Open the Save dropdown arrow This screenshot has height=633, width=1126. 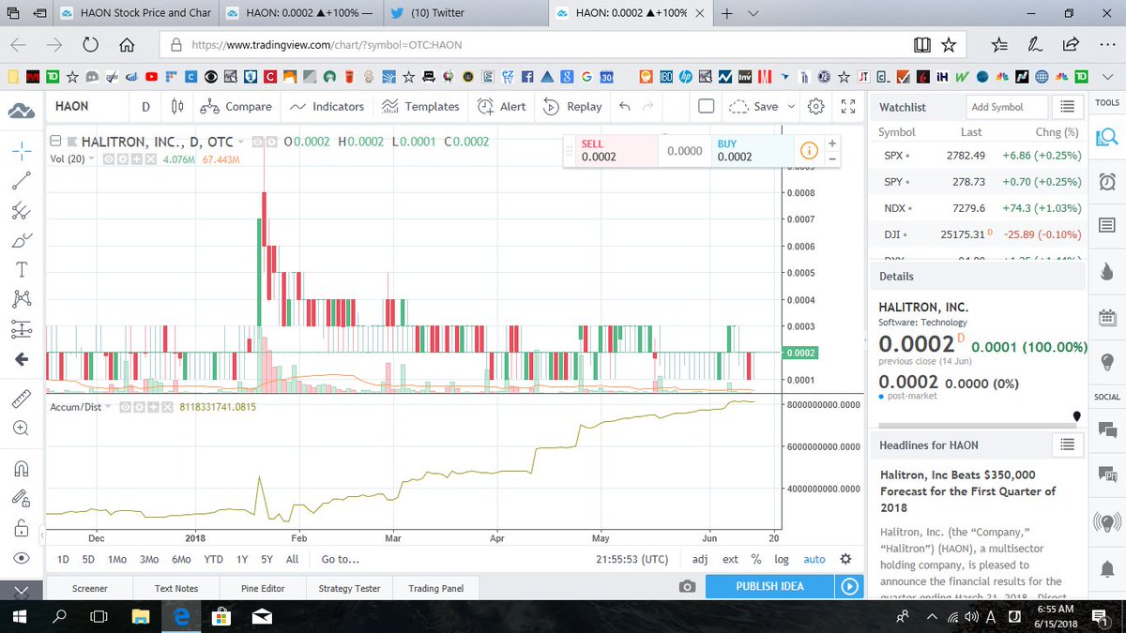click(x=792, y=107)
